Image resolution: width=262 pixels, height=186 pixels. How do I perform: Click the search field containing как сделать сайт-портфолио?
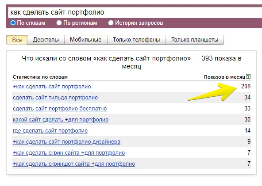(x=135, y=12)
